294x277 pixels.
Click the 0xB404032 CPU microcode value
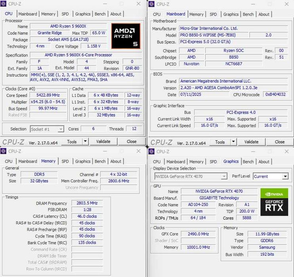(275, 94)
